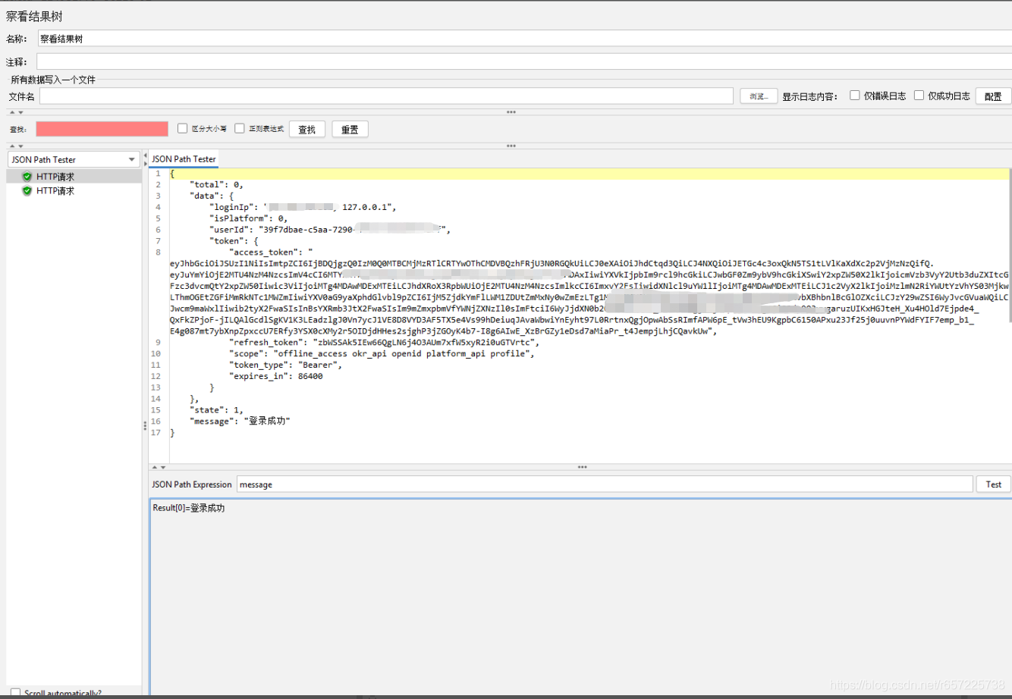Click the "token_type": "Bearer" line
Viewport: 1012px width, 699px height.
285,365
